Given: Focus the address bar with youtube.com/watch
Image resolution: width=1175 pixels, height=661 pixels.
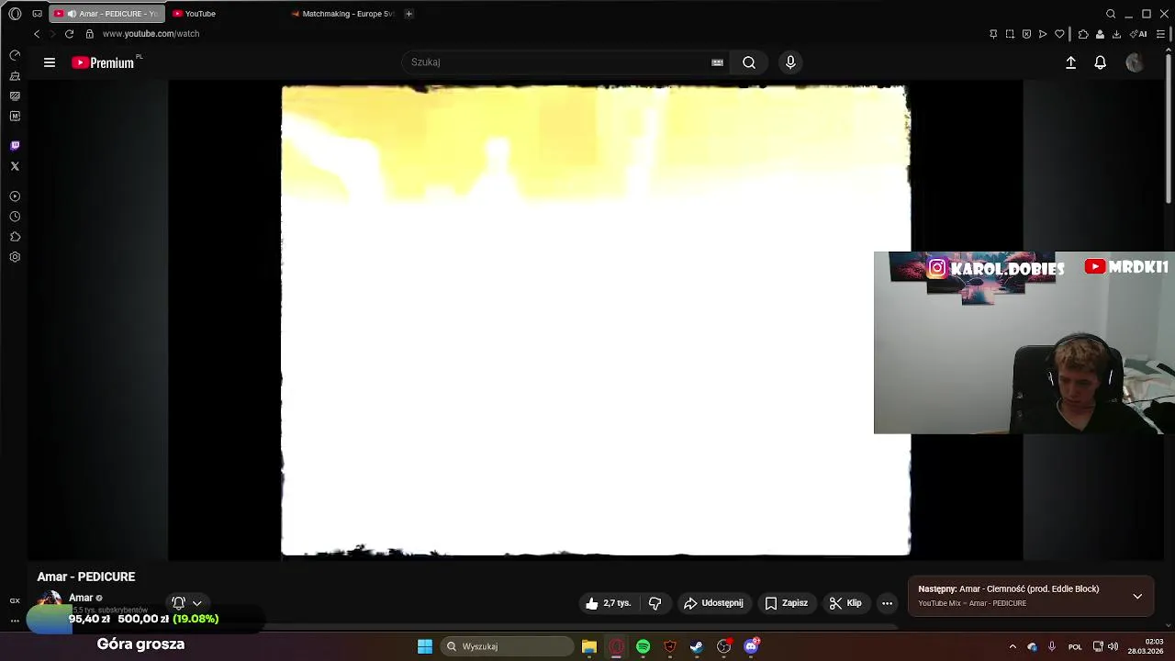Looking at the screenshot, I should [151, 34].
